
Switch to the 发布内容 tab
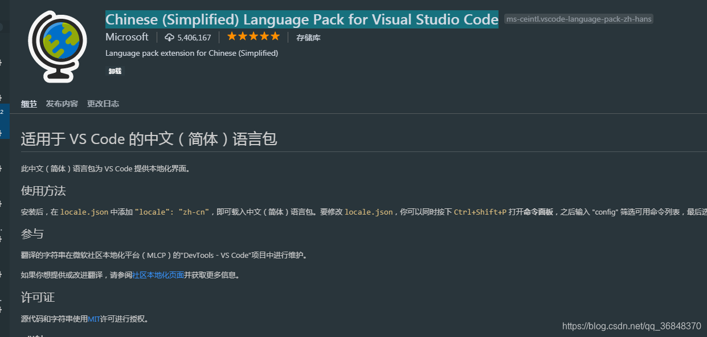(62, 104)
